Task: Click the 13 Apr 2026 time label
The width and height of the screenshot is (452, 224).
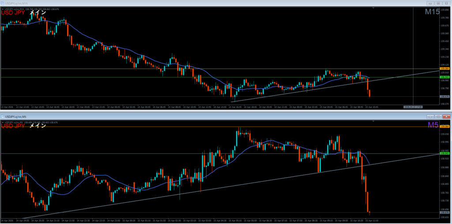Action: coord(7,107)
